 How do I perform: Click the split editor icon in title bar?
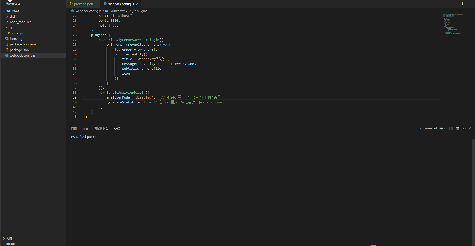(462, 4)
